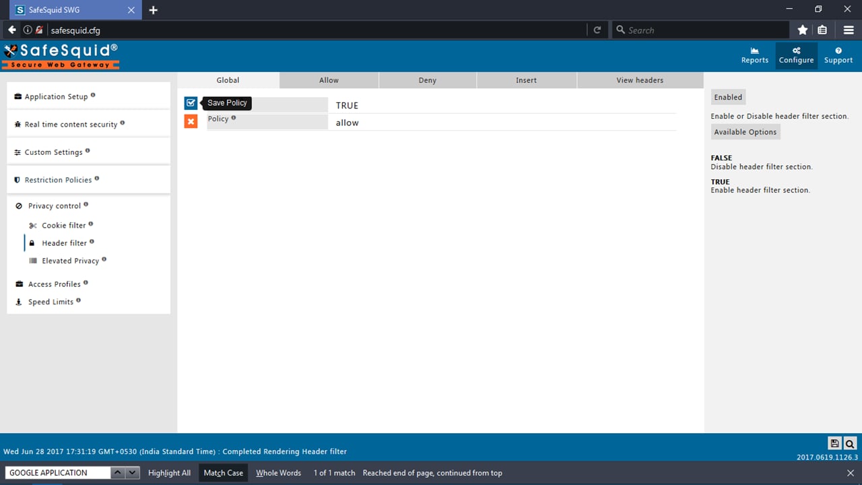
Task: Click the orange cancel X icon
Action: tap(191, 121)
